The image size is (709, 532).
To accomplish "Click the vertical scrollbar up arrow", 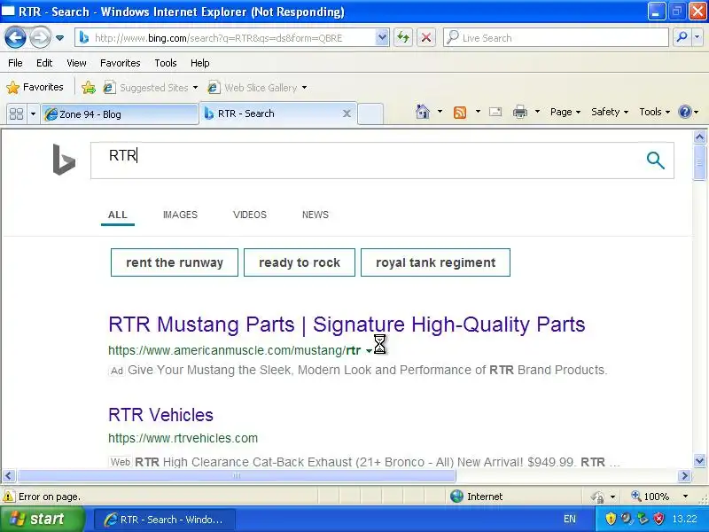I will coord(699,137).
